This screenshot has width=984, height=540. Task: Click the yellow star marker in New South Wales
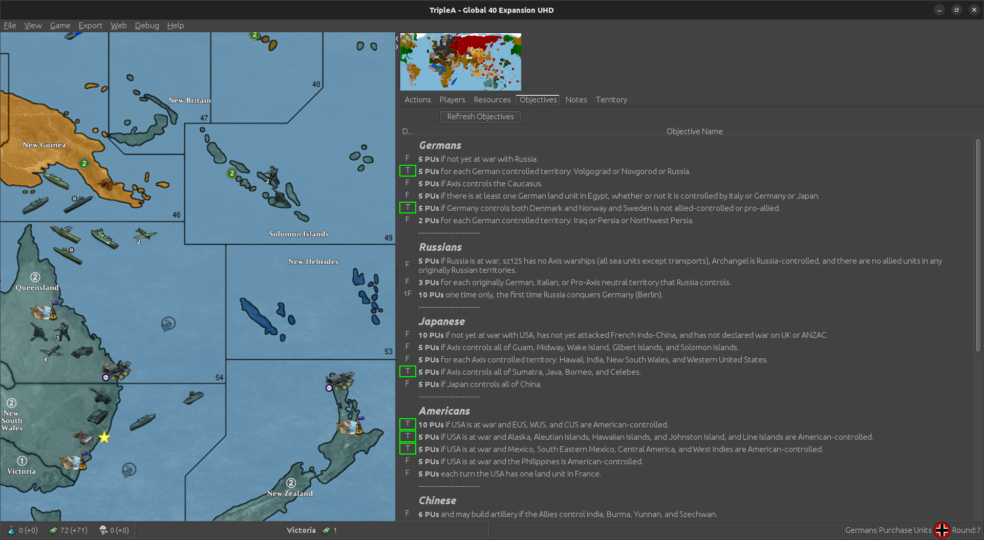tap(104, 437)
